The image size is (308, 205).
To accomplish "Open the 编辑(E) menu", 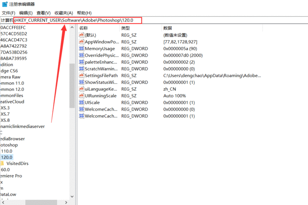I will 26,13.
